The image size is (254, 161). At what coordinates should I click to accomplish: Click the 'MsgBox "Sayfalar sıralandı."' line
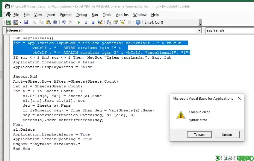(47, 144)
